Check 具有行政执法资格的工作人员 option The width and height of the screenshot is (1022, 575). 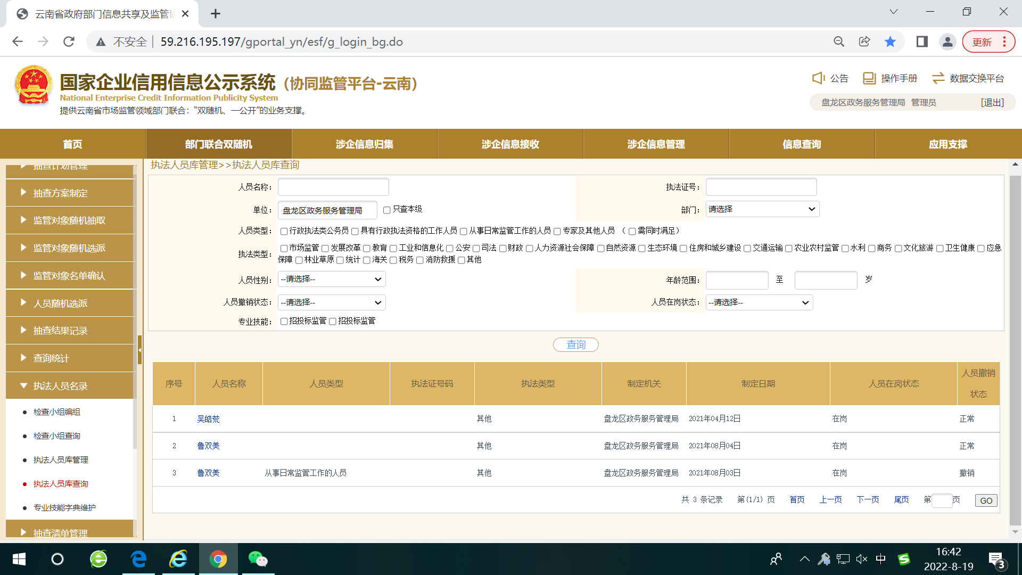click(355, 231)
